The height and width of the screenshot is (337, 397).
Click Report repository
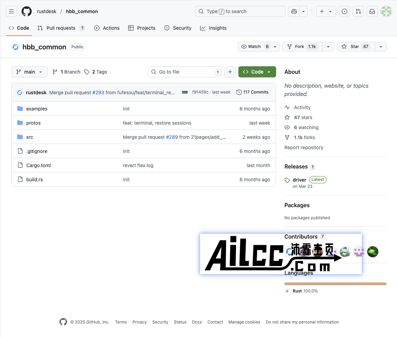pyautogui.click(x=304, y=147)
